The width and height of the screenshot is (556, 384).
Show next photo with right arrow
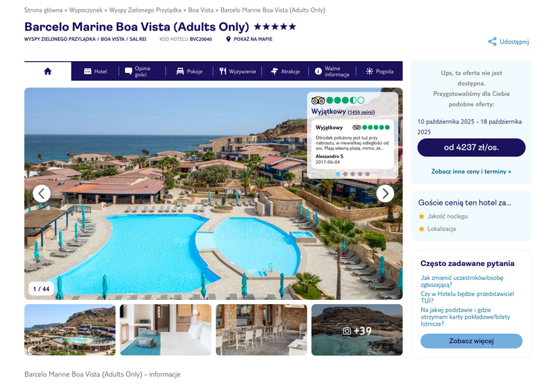click(x=385, y=194)
